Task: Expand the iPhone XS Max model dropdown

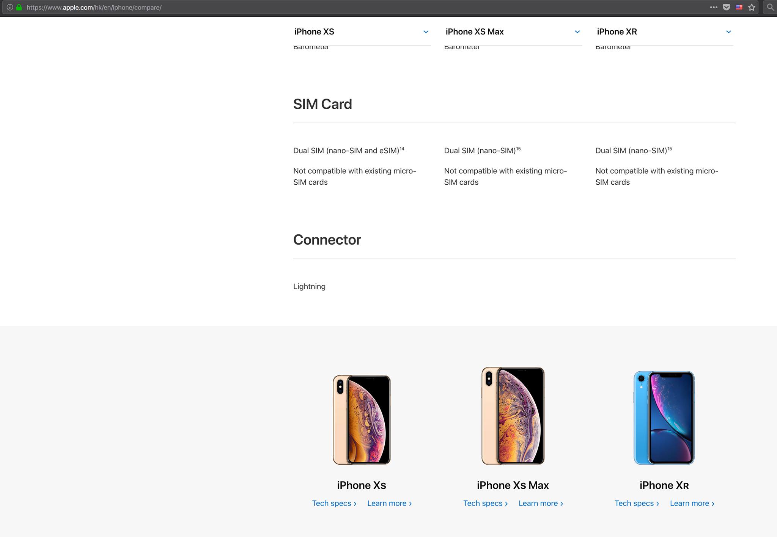Action: coord(577,32)
